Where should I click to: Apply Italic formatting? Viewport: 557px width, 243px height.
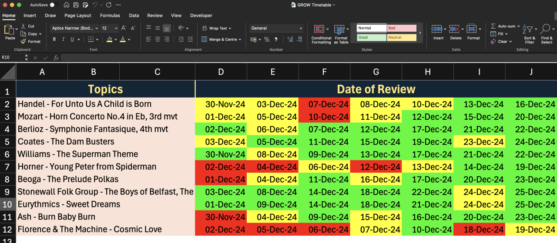(x=63, y=39)
